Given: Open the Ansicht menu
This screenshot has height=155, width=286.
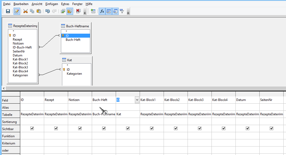Looking at the screenshot, I should 37,4.
